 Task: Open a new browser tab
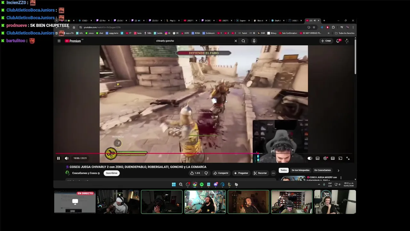point(324,21)
